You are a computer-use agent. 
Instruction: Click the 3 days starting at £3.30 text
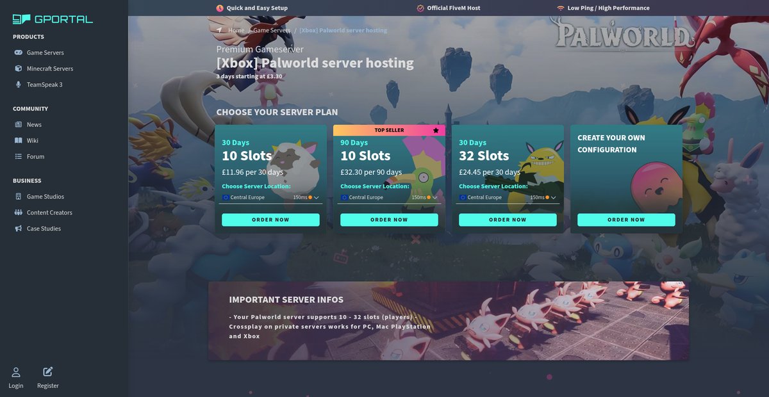[249, 76]
